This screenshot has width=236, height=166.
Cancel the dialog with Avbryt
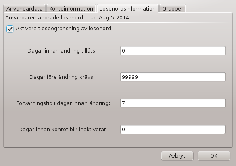coord(177,156)
